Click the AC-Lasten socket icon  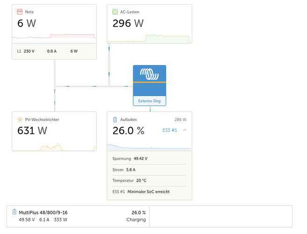pyautogui.click(x=115, y=11)
